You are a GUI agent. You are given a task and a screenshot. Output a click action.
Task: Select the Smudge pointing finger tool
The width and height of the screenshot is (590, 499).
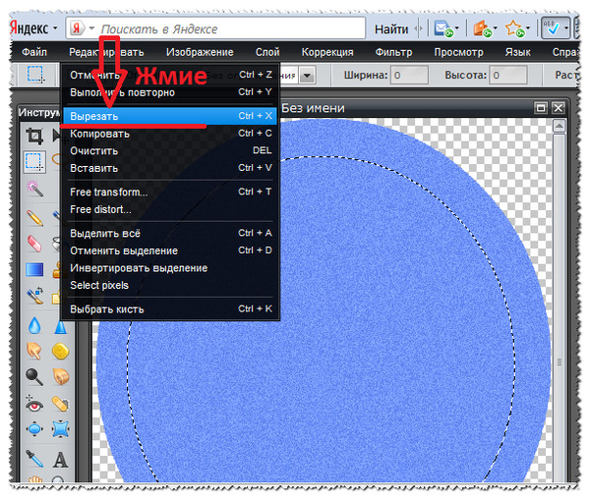tap(34, 351)
